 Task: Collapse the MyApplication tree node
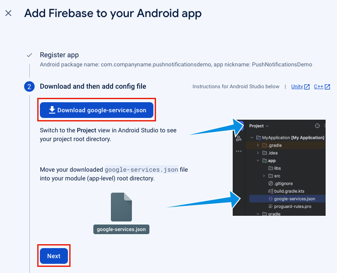tap(252, 138)
